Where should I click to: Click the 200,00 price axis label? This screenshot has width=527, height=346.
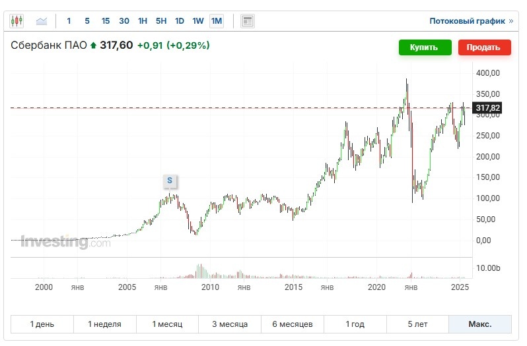(x=487, y=157)
